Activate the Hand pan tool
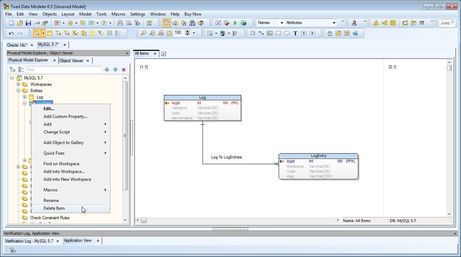The image size is (461, 257). (330, 33)
